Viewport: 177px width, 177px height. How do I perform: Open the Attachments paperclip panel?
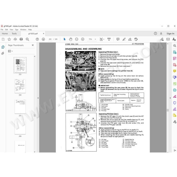tap(3, 53)
